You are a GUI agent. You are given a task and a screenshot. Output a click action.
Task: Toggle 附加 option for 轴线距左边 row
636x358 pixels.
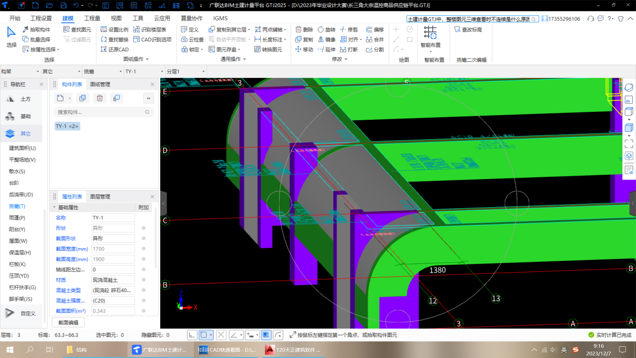pos(144,269)
